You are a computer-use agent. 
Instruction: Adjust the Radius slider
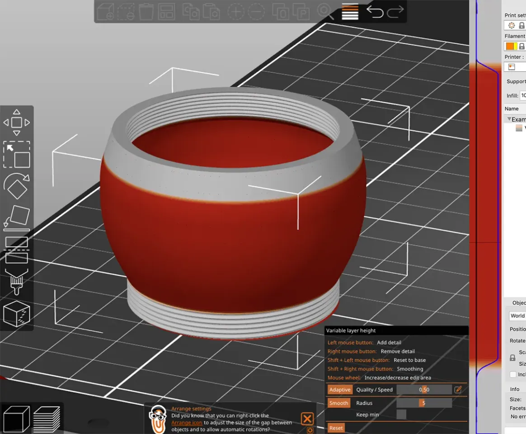pos(424,403)
